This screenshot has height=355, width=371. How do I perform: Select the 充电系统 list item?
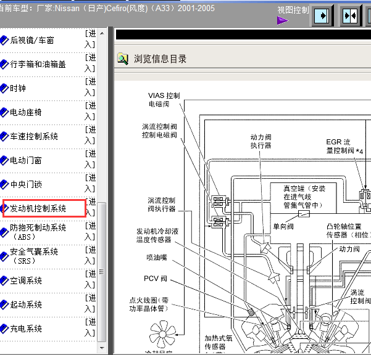tap(26, 328)
